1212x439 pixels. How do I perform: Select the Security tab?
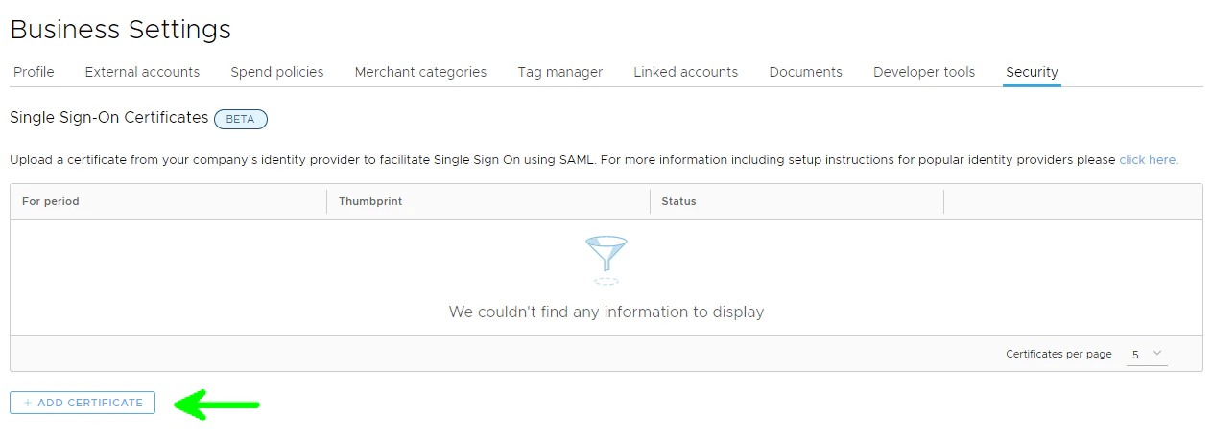click(x=1032, y=72)
